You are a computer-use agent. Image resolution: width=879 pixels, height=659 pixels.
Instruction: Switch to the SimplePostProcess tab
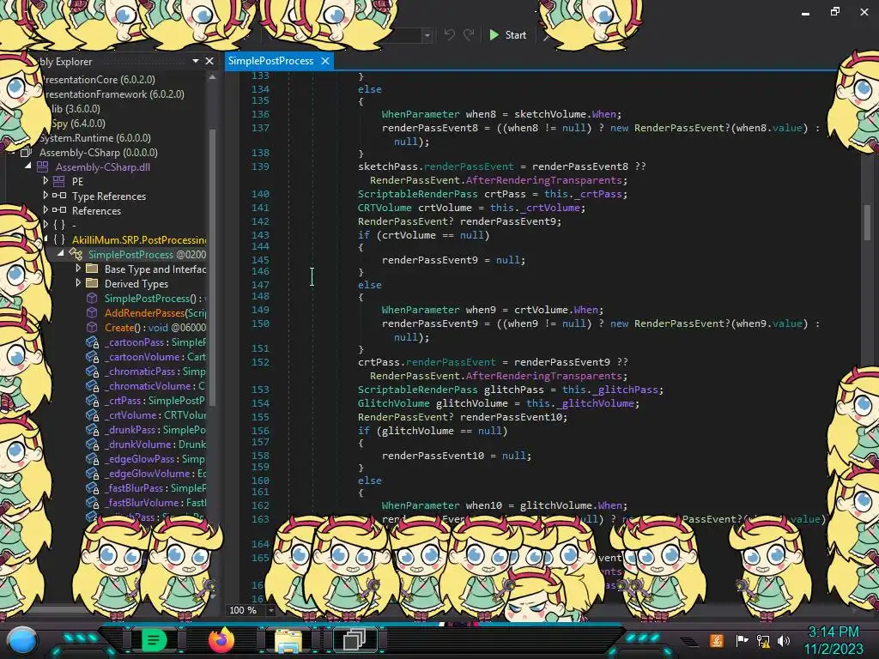pos(270,61)
